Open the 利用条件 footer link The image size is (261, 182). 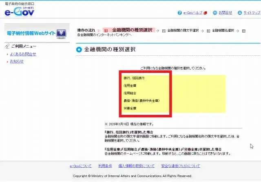105,166
